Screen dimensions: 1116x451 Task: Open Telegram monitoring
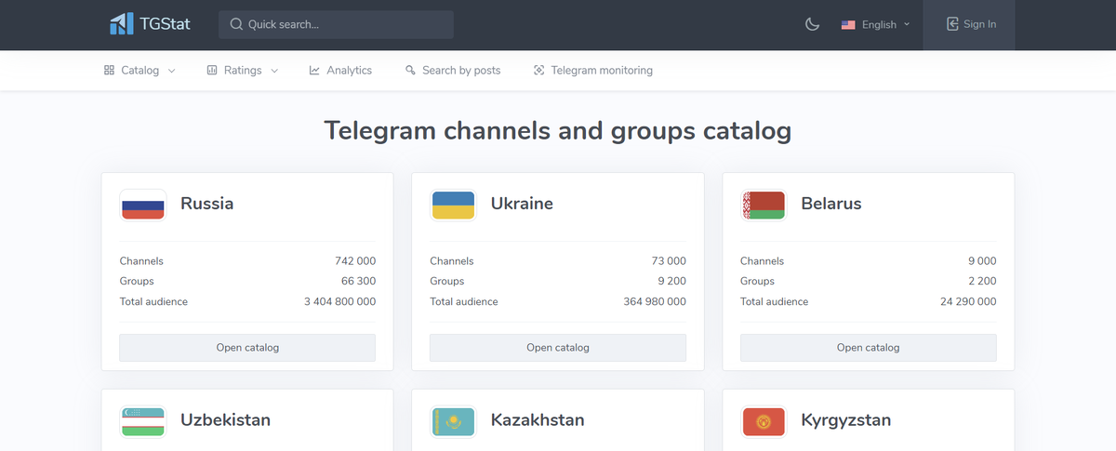593,71
